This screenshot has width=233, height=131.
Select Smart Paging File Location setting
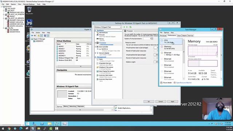coord(107,71)
